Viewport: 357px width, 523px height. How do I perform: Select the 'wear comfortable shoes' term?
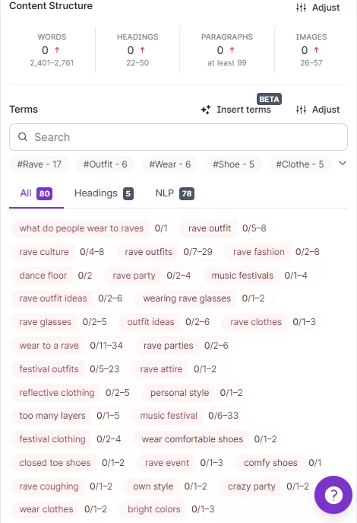(192, 439)
